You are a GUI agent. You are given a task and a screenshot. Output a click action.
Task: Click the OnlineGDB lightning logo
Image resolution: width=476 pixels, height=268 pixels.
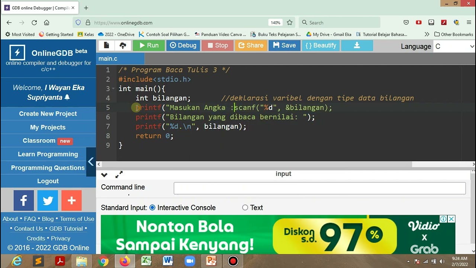click(17, 53)
